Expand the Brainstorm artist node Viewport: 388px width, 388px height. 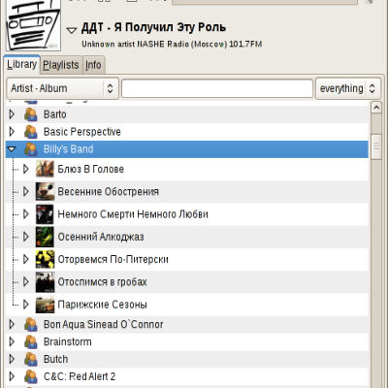pos(12,341)
